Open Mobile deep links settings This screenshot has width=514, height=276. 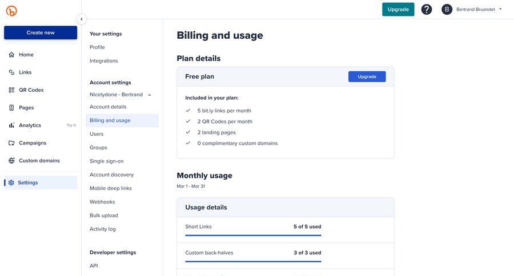coord(110,188)
